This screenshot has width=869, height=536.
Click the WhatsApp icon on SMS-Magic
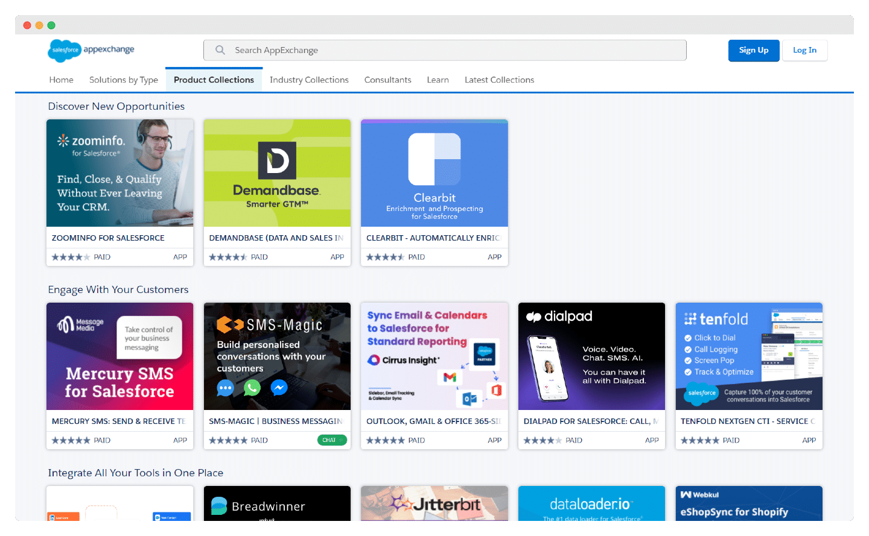(252, 388)
